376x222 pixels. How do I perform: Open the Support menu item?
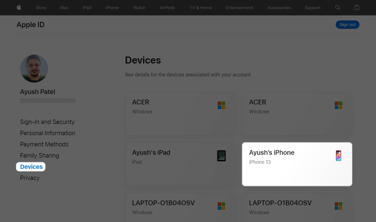313,8
